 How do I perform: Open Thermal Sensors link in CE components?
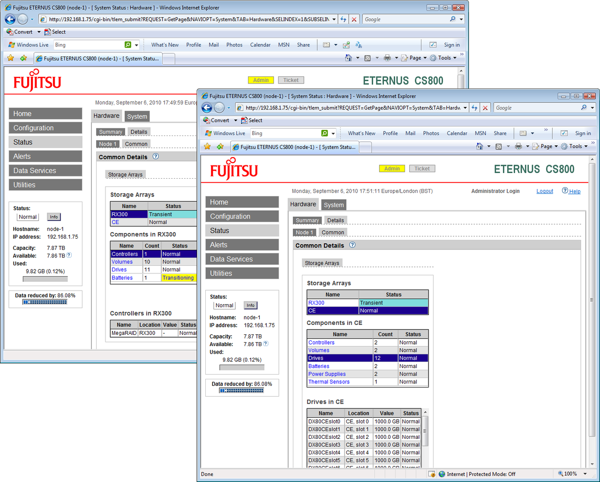(329, 382)
